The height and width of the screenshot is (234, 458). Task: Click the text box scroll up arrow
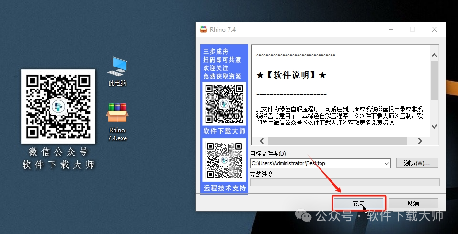(434, 56)
